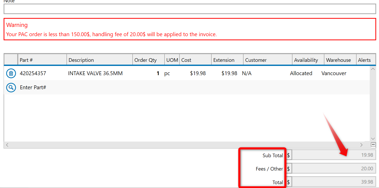Click the Availability column header
Image resolution: width=379 pixels, height=188 pixels.
click(306, 60)
